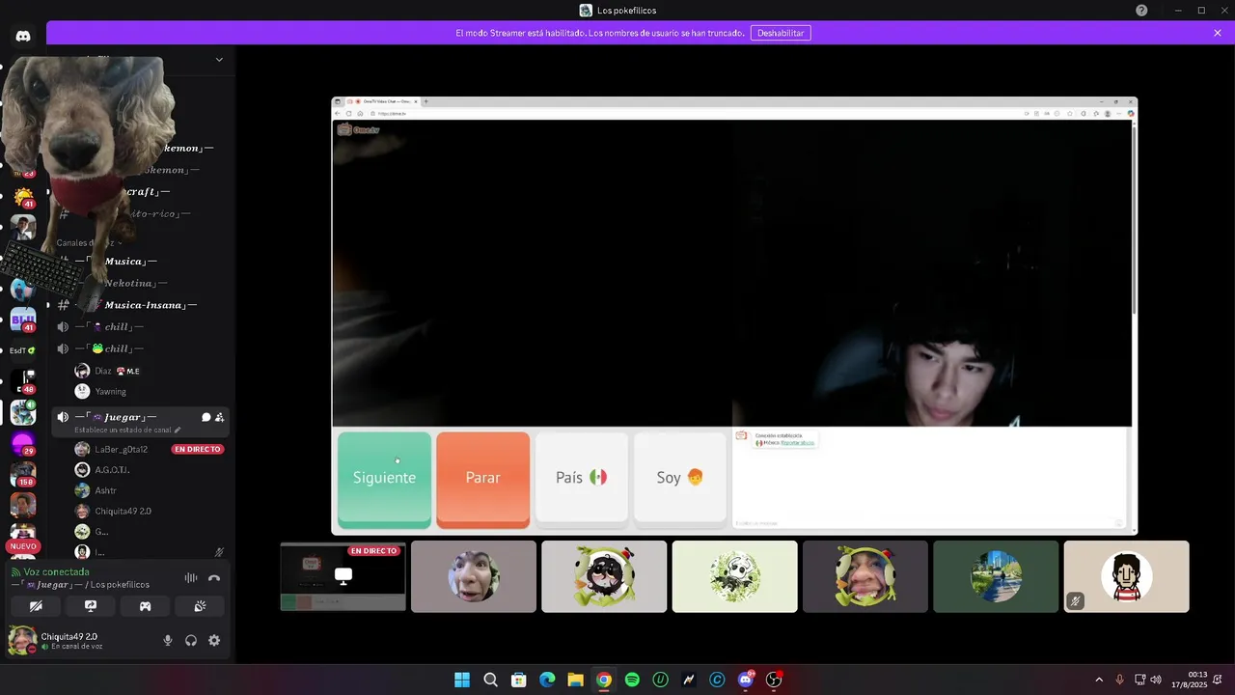
Task: Open user settings gear
Action: 214,640
